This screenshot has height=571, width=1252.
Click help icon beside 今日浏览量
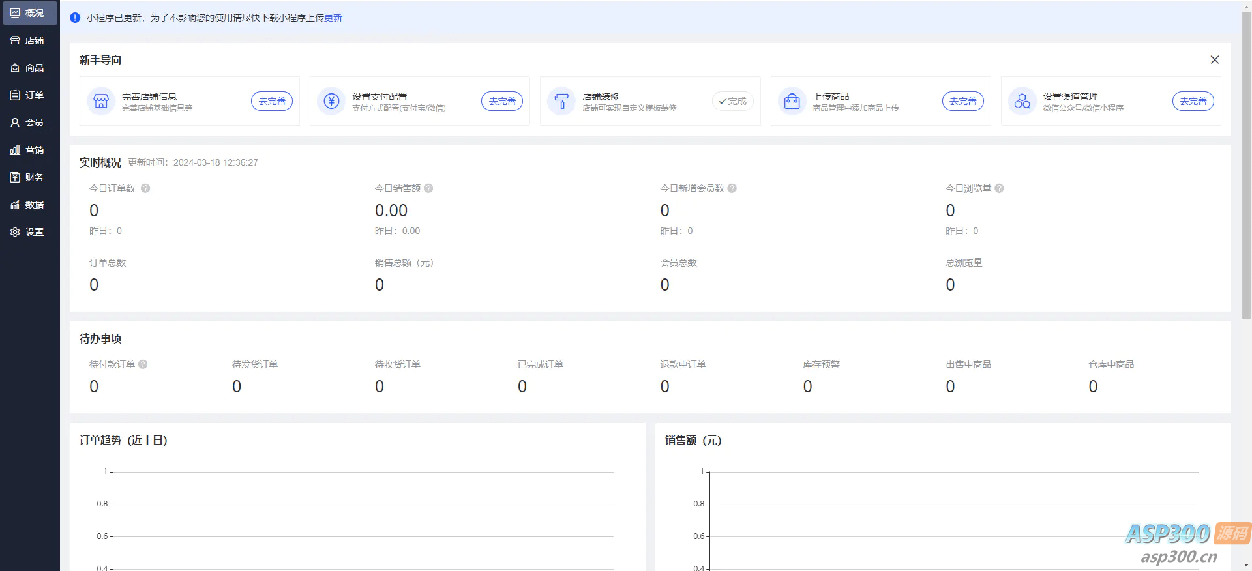tap(999, 188)
